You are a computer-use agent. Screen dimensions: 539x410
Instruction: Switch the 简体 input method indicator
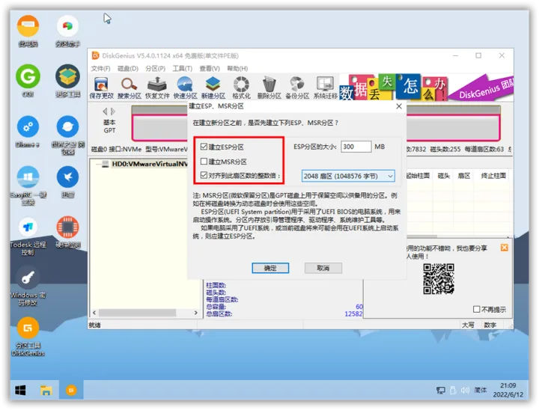pyautogui.click(x=480, y=390)
